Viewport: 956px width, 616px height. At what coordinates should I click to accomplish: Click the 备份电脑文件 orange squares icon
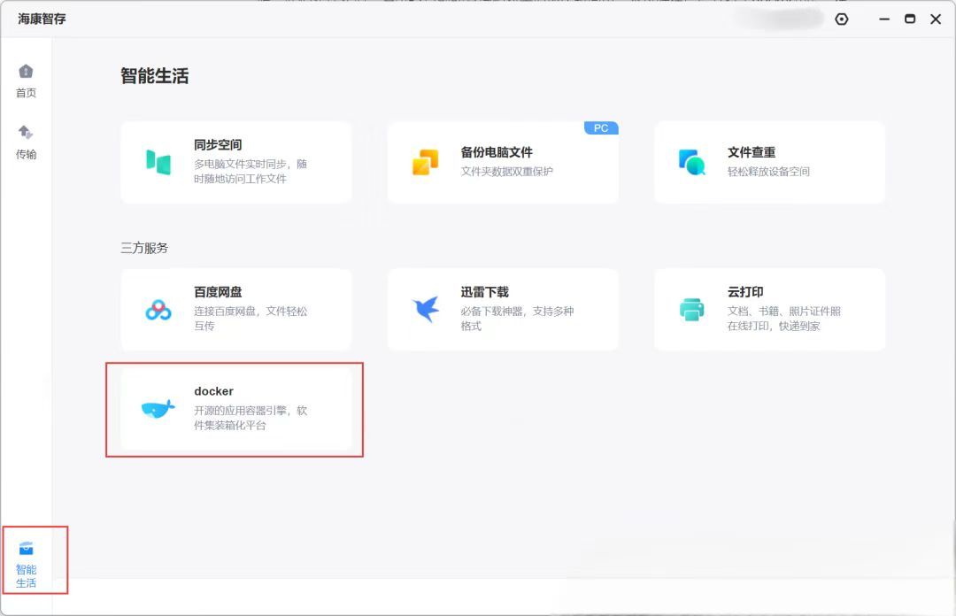click(426, 162)
